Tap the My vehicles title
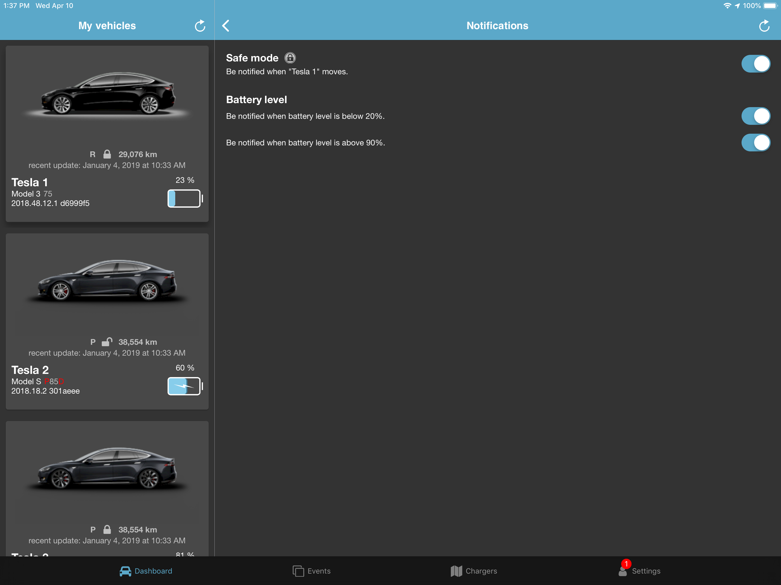The image size is (781, 585). point(107,26)
